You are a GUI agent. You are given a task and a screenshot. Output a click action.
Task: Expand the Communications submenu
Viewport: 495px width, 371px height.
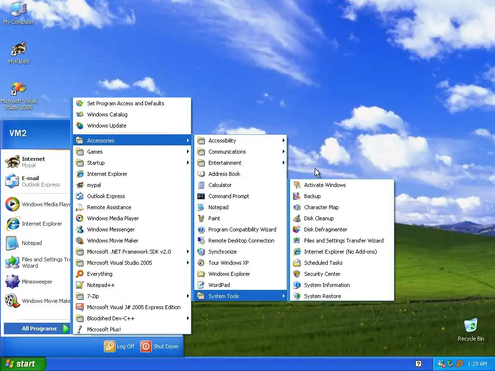click(x=241, y=152)
